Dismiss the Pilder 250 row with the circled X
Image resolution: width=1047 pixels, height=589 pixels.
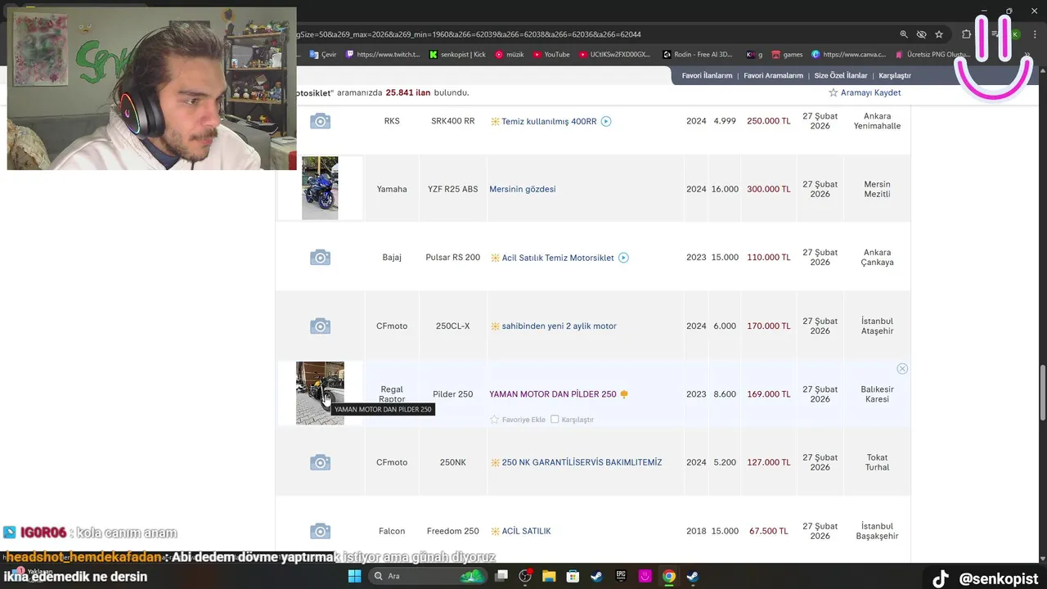(902, 369)
